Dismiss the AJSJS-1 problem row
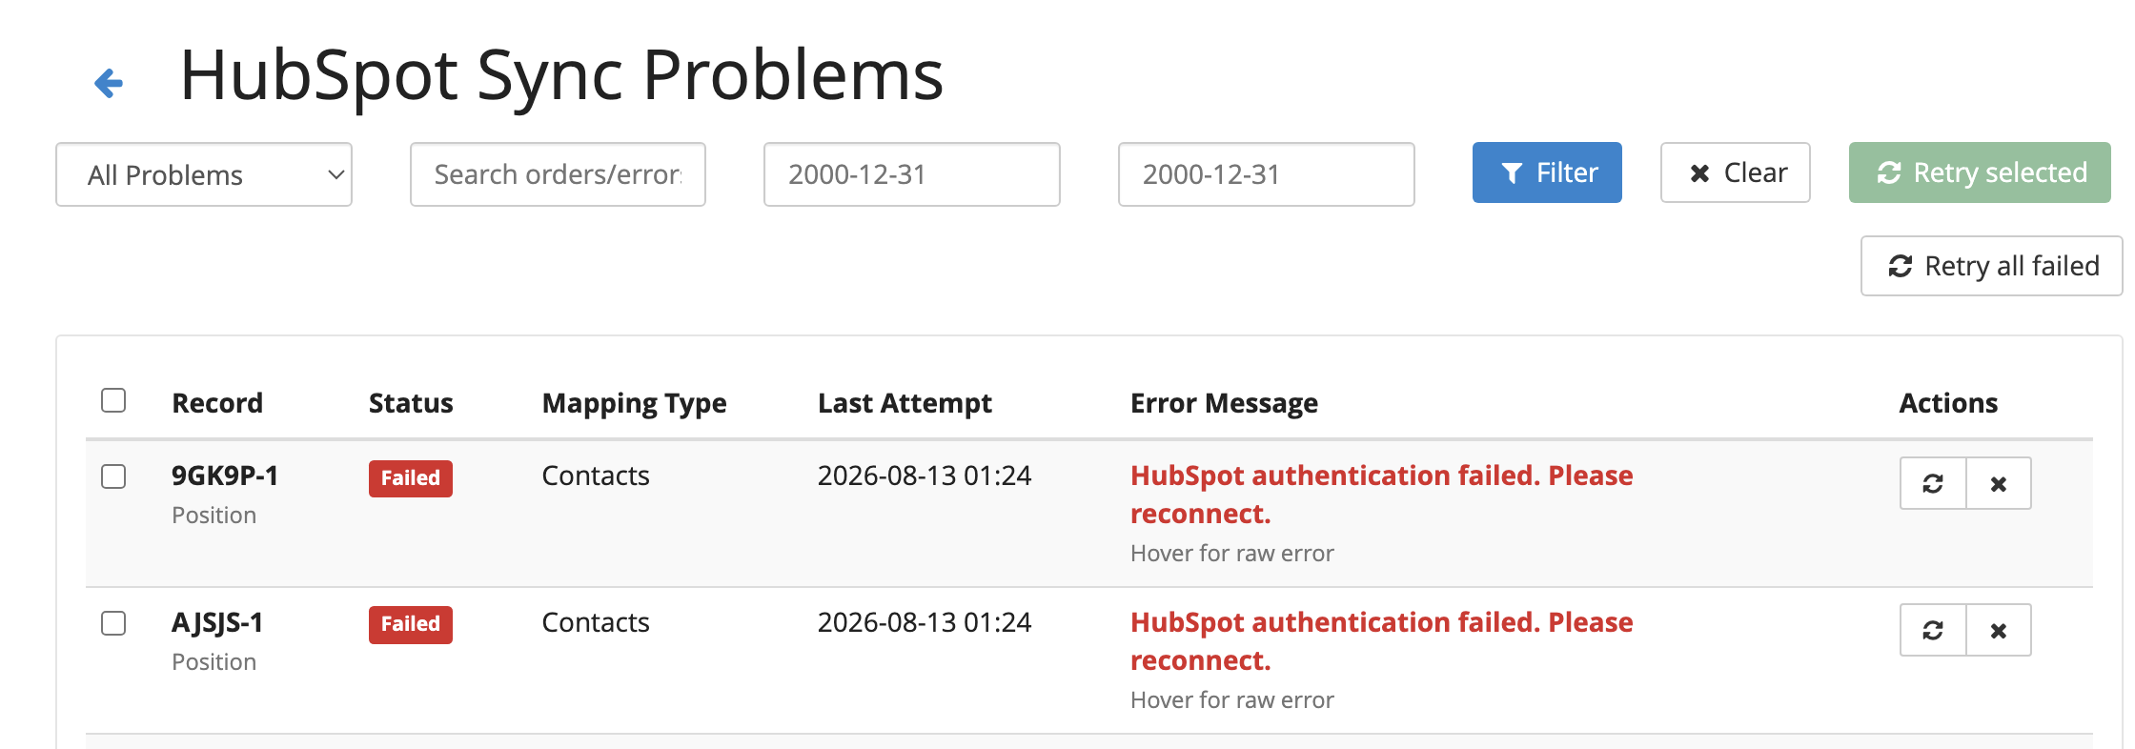 (x=1999, y=631)
